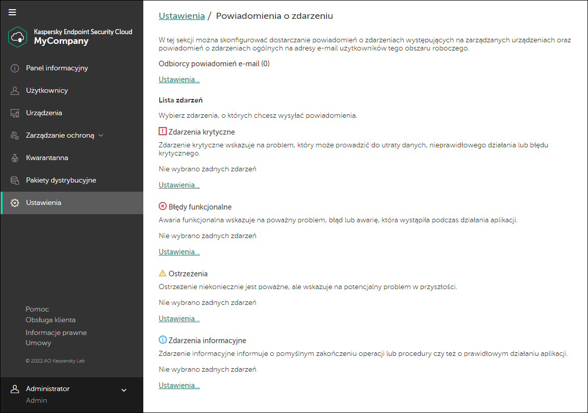
Task: Expand the Zarządzanie ochroną submenu chevron
Action: [101, 136]
